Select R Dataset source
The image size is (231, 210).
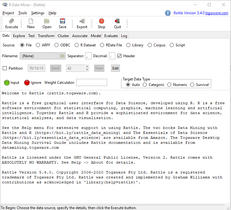(76, 45)
